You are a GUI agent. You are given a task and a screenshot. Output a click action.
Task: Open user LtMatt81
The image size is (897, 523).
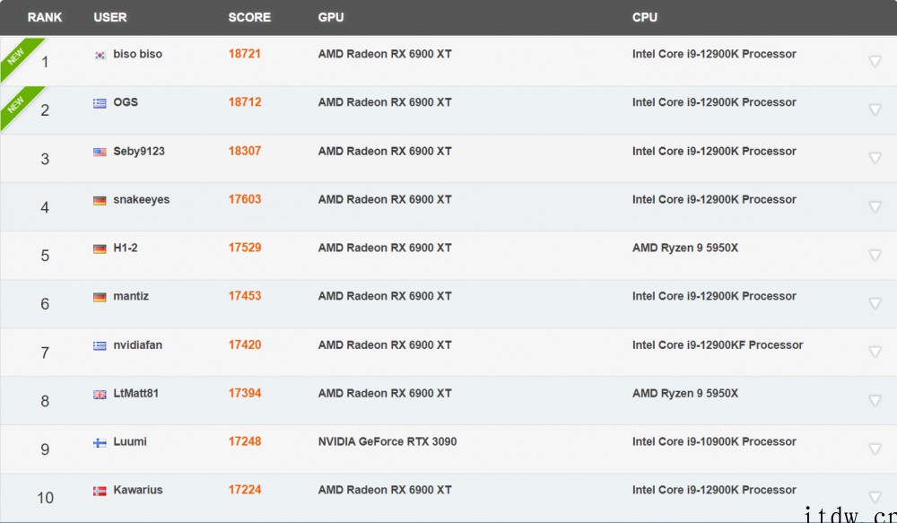click(x=135, y=393)
